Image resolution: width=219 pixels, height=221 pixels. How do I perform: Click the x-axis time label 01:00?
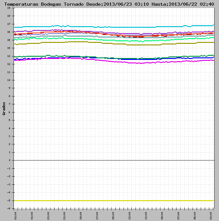[x=32, y=216]
